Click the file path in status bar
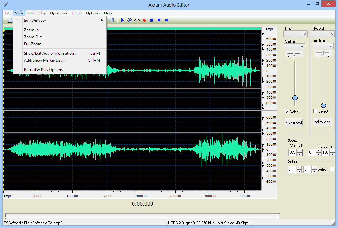338x228 pixels. pyautogui.click(x=33, y=223)
